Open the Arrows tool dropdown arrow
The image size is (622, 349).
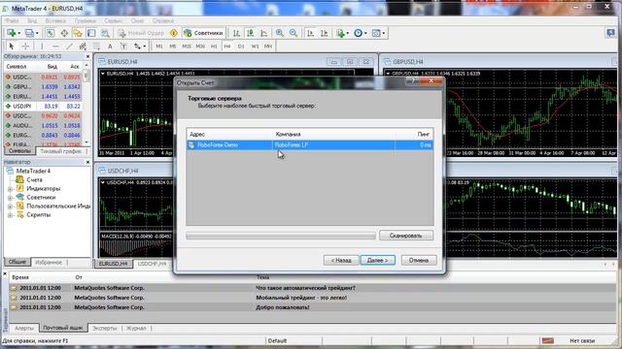pyautogui.click(x=145, y=47)
